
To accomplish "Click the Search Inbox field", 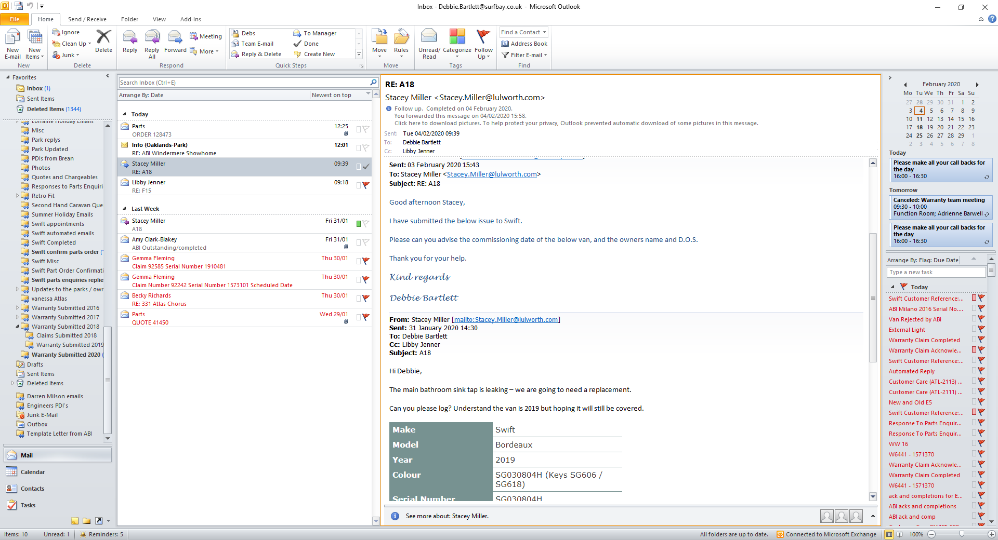I will click(244, 83).
